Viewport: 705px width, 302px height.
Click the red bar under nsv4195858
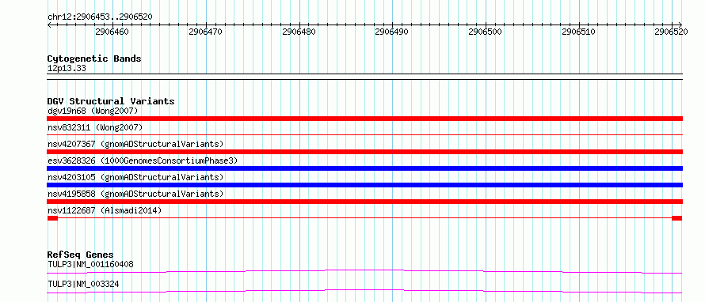pyautogui.click(x=364, y=202)
